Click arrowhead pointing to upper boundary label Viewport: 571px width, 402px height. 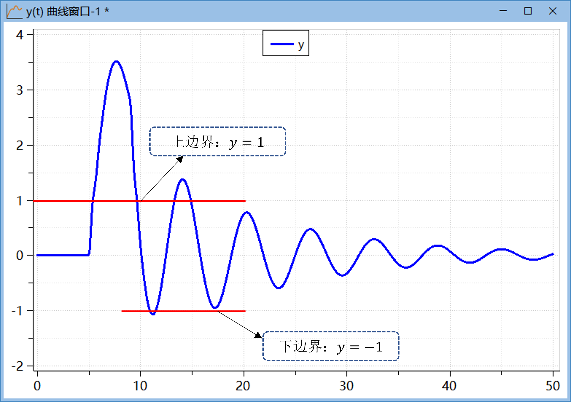coord(181,159)
